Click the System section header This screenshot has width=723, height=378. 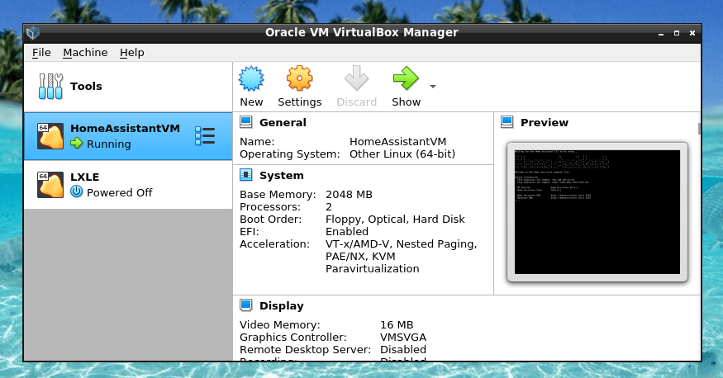(x=281, y=176)
